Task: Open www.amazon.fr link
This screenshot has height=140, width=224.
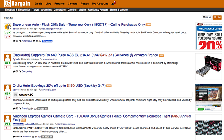Action: pos(50,59)
